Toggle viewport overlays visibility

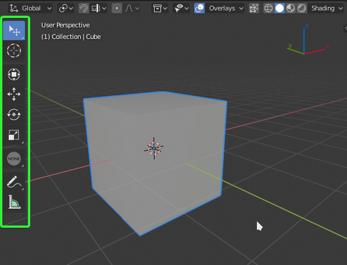[199, 8]
